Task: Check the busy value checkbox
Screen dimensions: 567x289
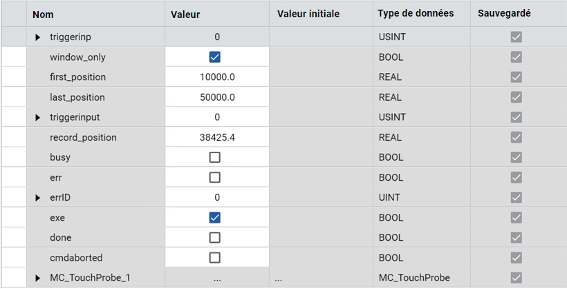Action: click(x=215, y=157)
